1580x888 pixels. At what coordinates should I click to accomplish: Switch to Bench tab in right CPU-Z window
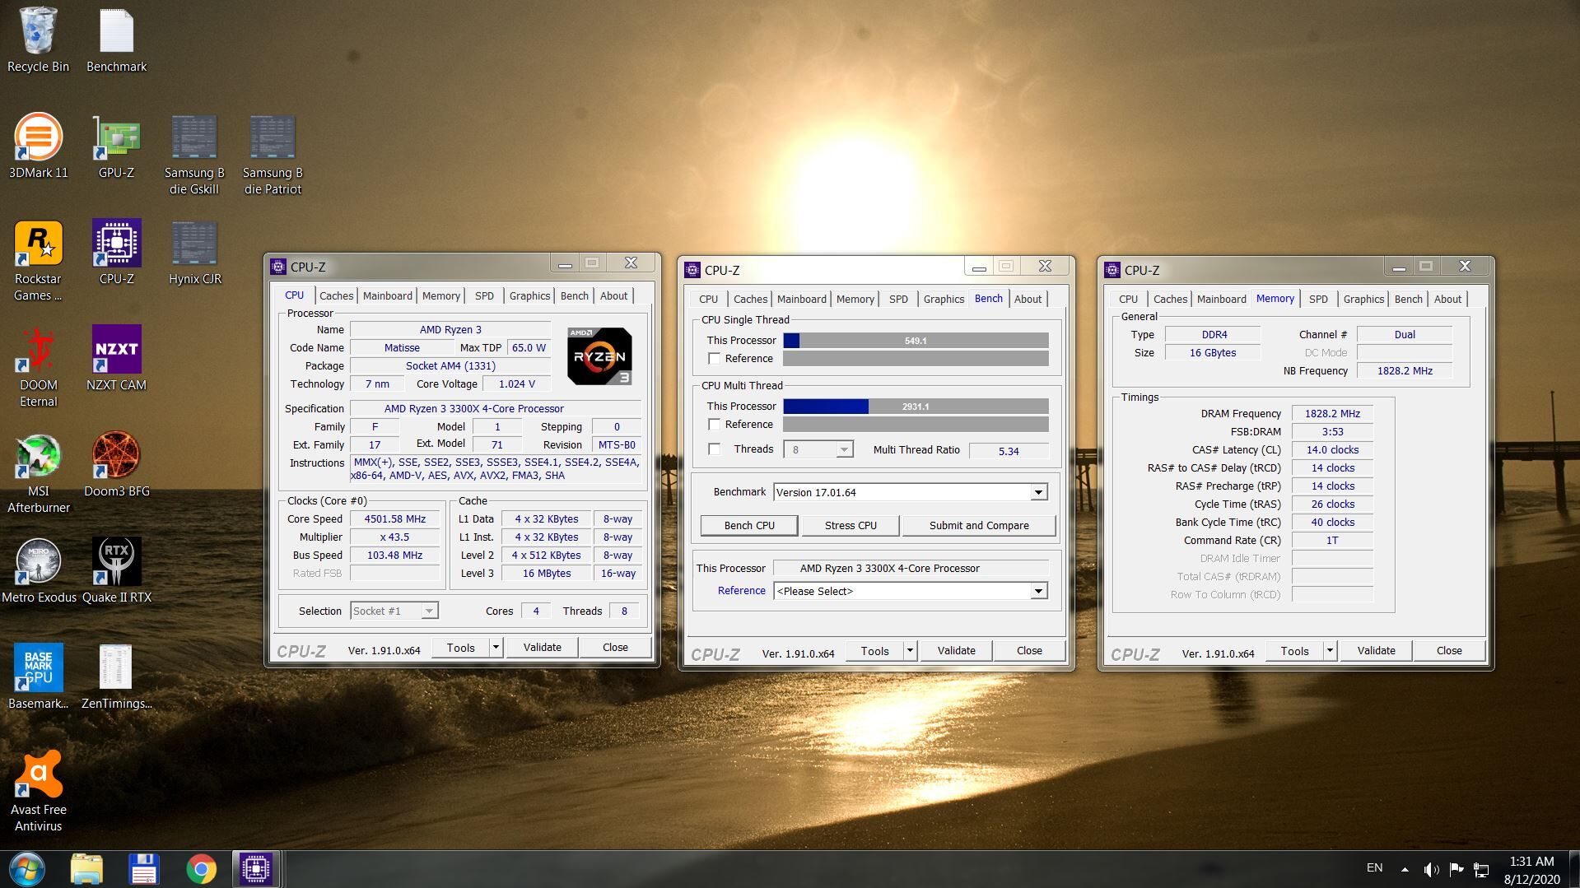pos(1408,300)
